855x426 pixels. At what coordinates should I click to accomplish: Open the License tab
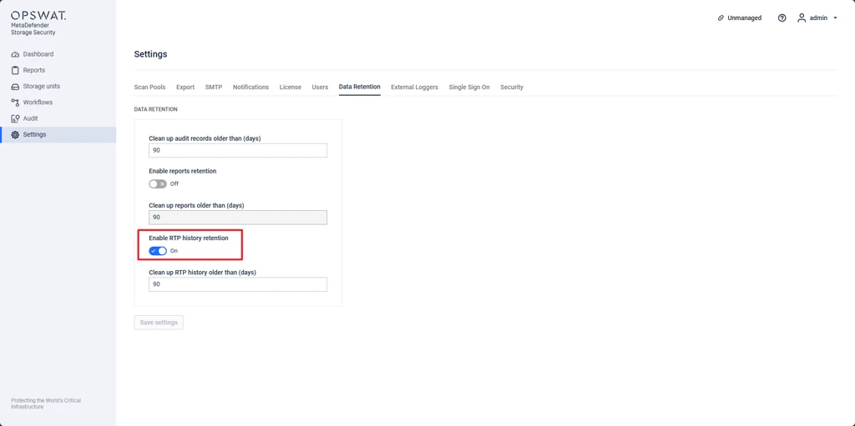tap(290, 88)
